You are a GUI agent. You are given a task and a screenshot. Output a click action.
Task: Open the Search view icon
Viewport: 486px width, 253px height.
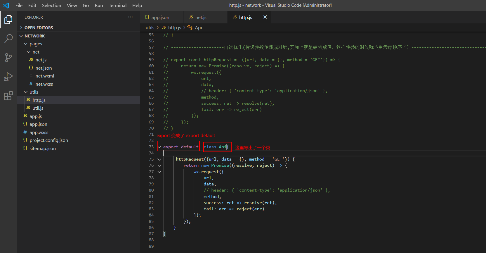(8, 38)
